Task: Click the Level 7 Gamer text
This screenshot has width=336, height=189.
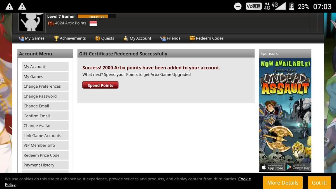Action: [61, 17]
